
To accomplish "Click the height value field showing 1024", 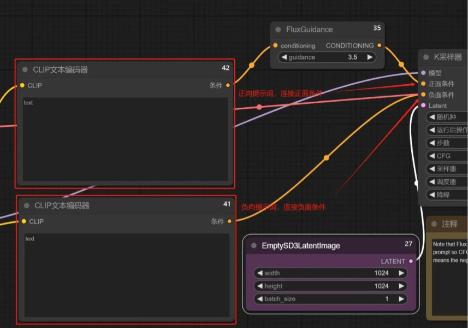I will click(381, 286).
